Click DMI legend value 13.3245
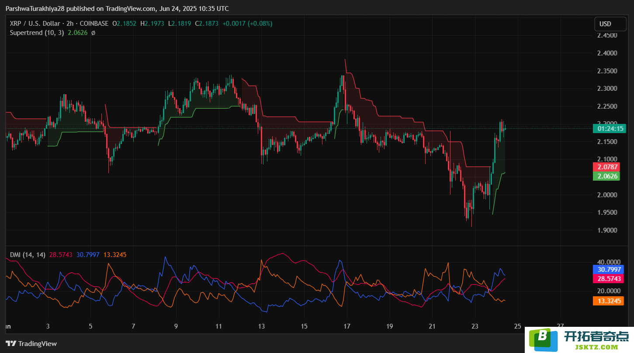 pyautogui.click(x=115, y=255)
